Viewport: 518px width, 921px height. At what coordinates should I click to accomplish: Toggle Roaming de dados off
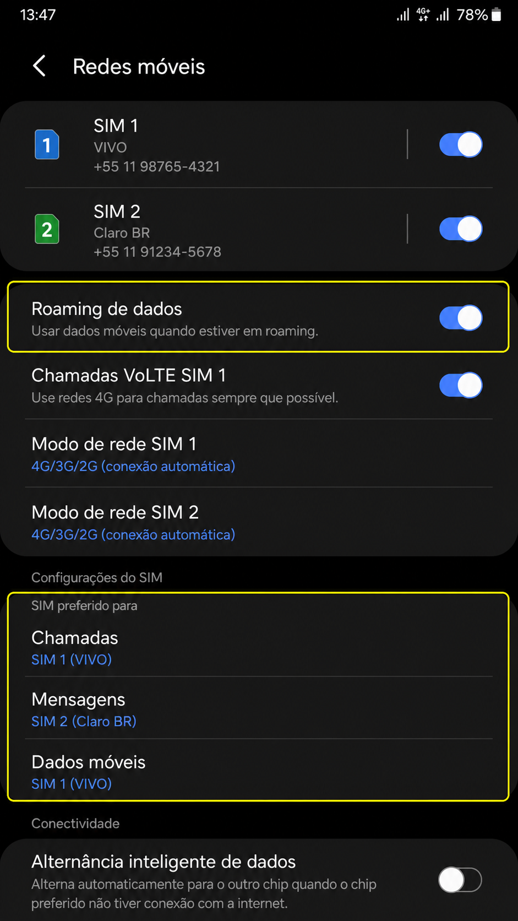click(x=461, y=318)
